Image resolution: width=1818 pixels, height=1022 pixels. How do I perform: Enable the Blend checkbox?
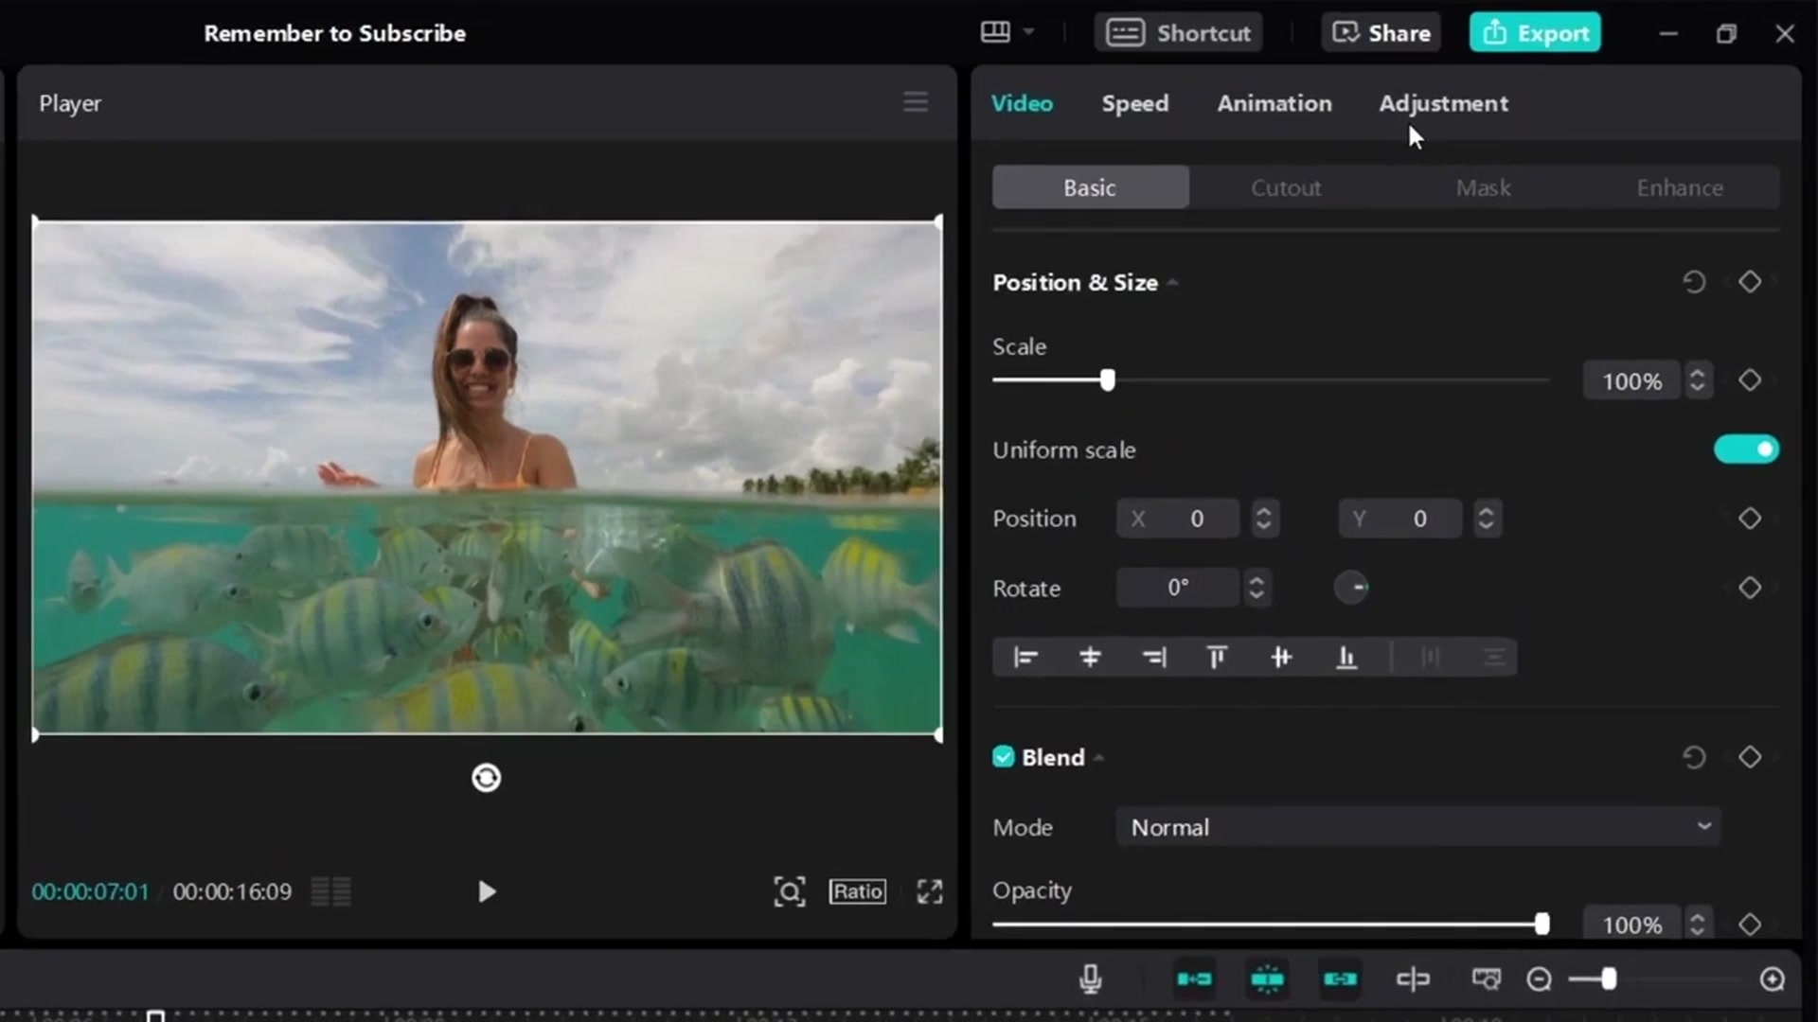point(1004,757)
